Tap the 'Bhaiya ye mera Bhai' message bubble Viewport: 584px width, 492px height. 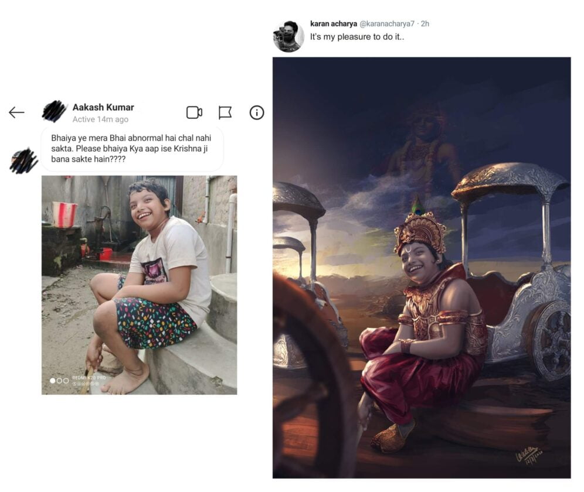coord(131,149)
